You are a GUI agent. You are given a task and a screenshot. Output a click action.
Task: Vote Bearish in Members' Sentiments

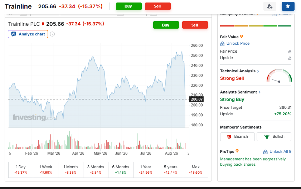tap(237, 137)
